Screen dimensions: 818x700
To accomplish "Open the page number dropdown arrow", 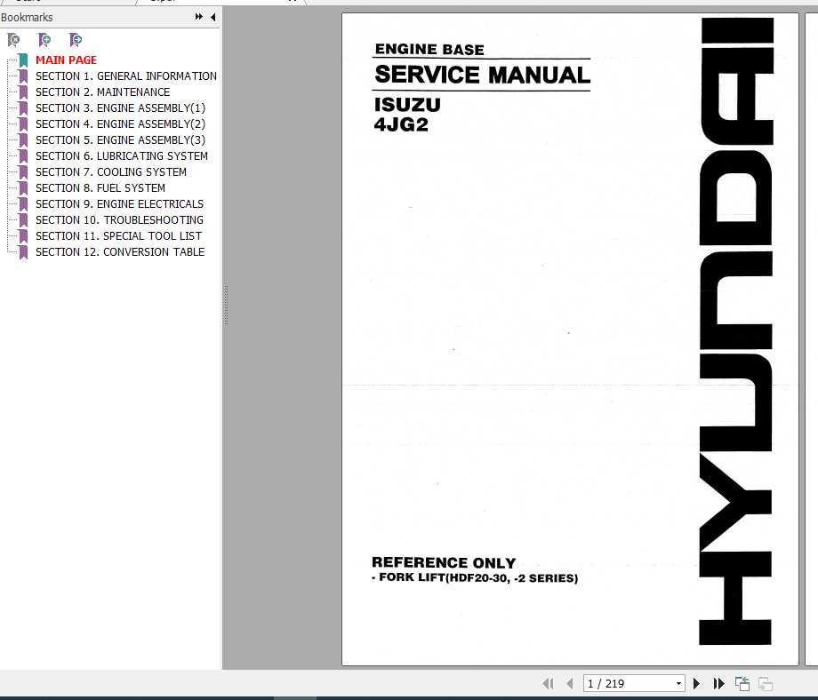I will tap(678, 683).
